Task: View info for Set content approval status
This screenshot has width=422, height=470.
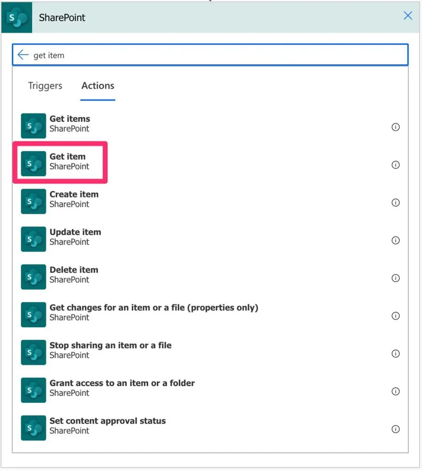Action: 395,429
